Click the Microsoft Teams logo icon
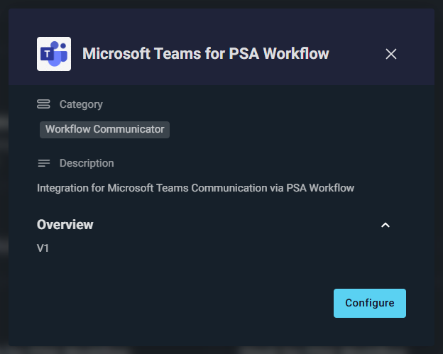 click(54, 54)
